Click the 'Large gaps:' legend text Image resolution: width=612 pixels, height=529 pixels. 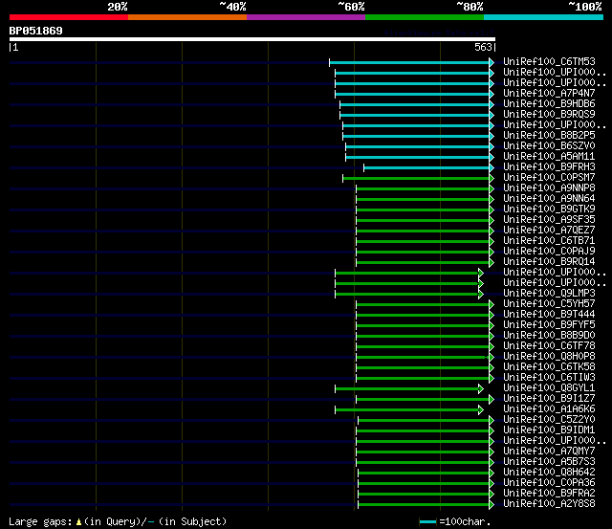click(x=40, y=522)
